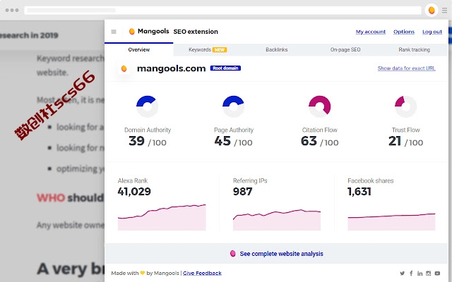Click the Made with heart icon in footer

[143, 273]
